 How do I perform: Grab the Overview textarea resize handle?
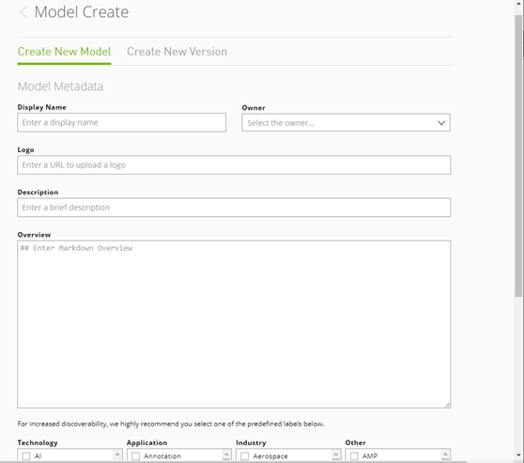click(448, 405)
